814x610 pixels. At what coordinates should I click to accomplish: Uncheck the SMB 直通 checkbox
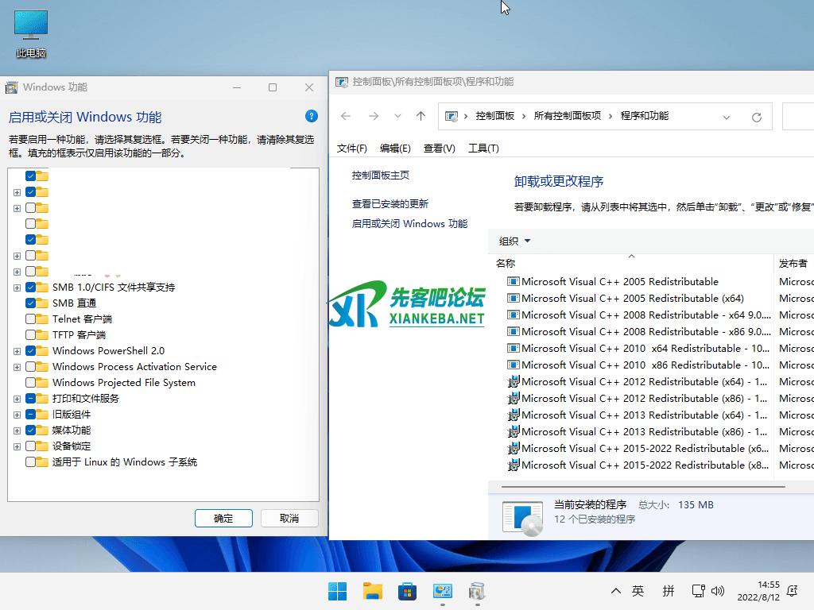click(31, 303)
